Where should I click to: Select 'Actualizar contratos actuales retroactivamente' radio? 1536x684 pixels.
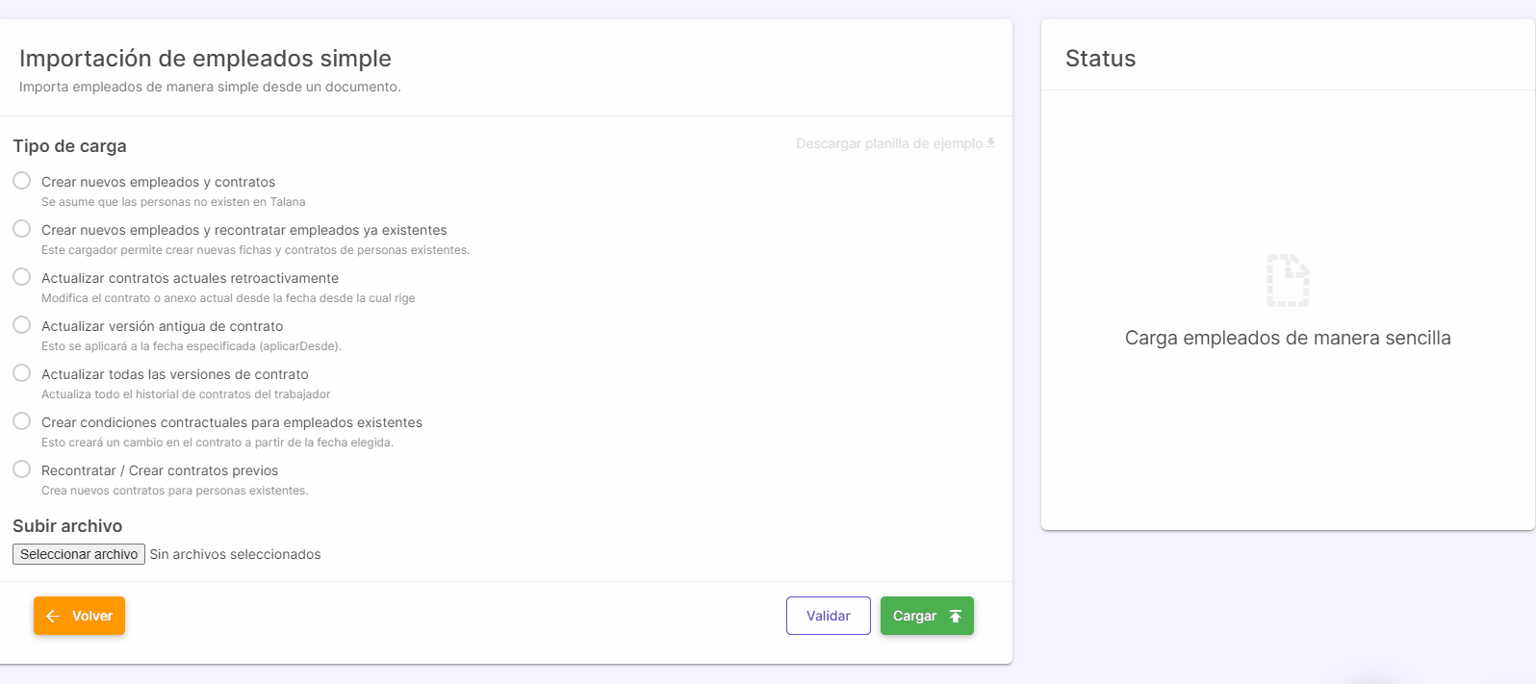[x=22, y=277]
